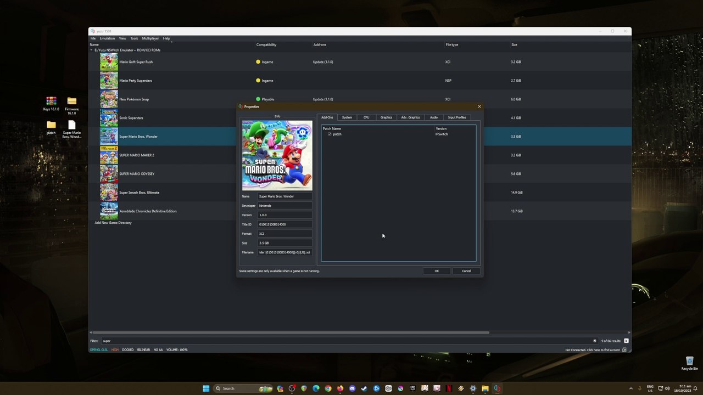Select the Mario Party Superstars cover icon
The width and height of the screenshot is (703, 395).
tap(109, 81)
